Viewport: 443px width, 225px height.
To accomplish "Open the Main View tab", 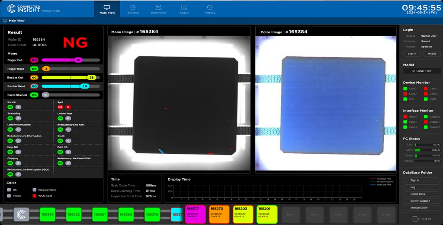I will [x=107, y=10].
